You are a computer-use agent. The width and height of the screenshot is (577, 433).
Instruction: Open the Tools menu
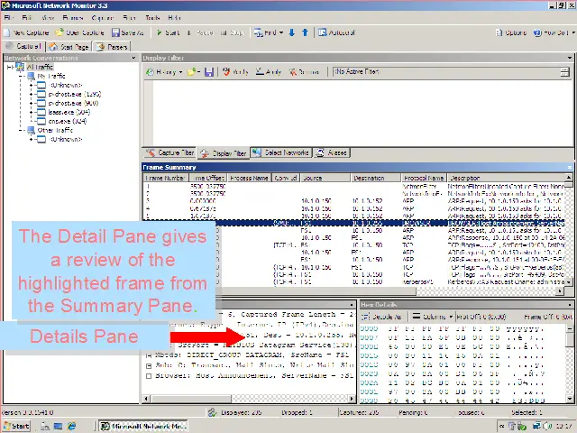[152, 18]
